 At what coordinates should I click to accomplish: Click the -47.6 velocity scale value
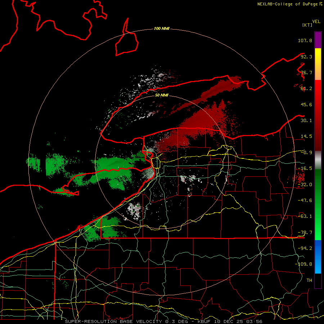coord(305,201)
